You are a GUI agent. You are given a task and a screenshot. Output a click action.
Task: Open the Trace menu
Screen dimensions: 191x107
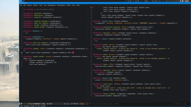click(73, 5)
